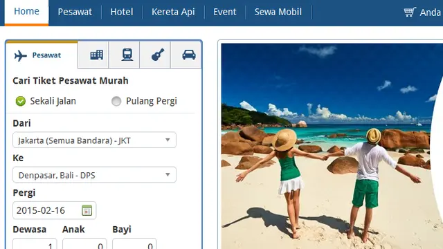The width and height of the screenshot is (443, 249).
Task: Switch to guitar event icon tab
Action: 158,55
